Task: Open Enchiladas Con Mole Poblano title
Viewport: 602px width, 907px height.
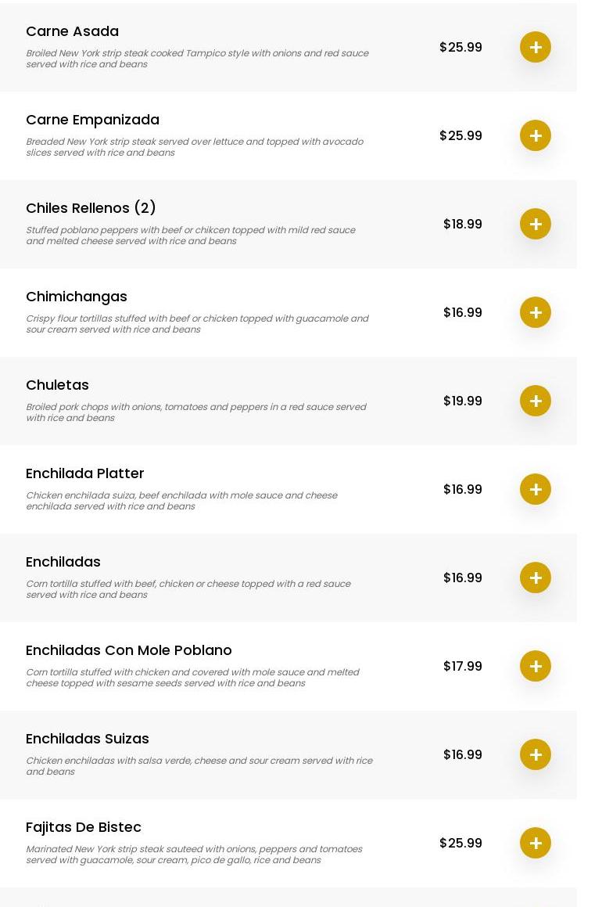Action: tap(128, 650)
